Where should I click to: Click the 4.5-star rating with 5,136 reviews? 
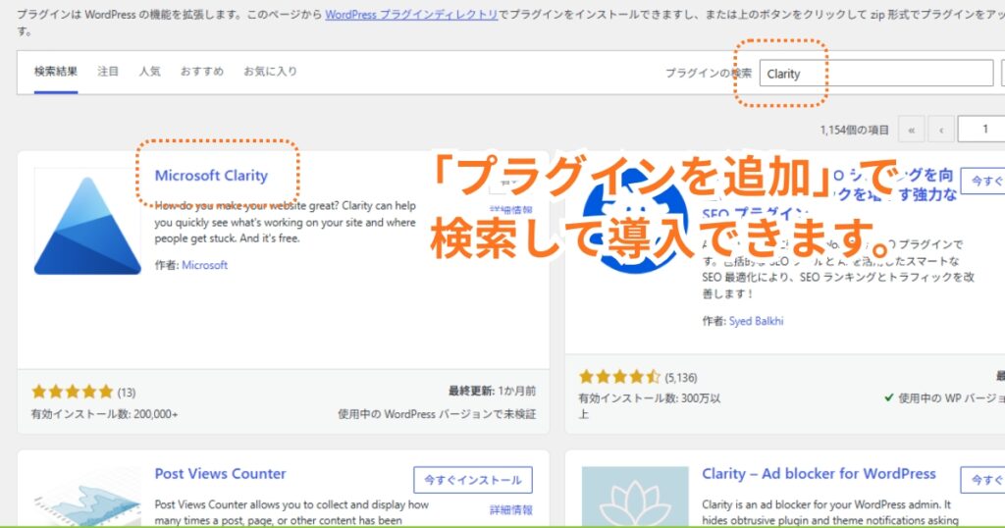619,377
